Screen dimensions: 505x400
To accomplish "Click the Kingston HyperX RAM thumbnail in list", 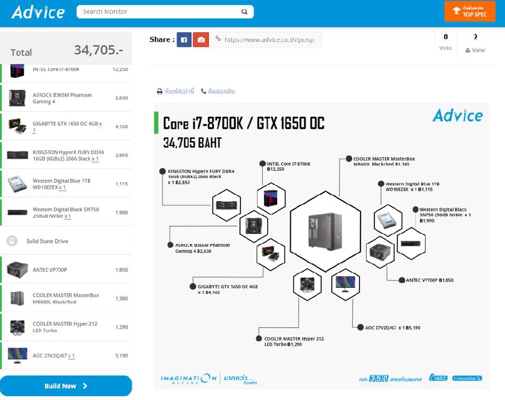I will tap(17, 155).
